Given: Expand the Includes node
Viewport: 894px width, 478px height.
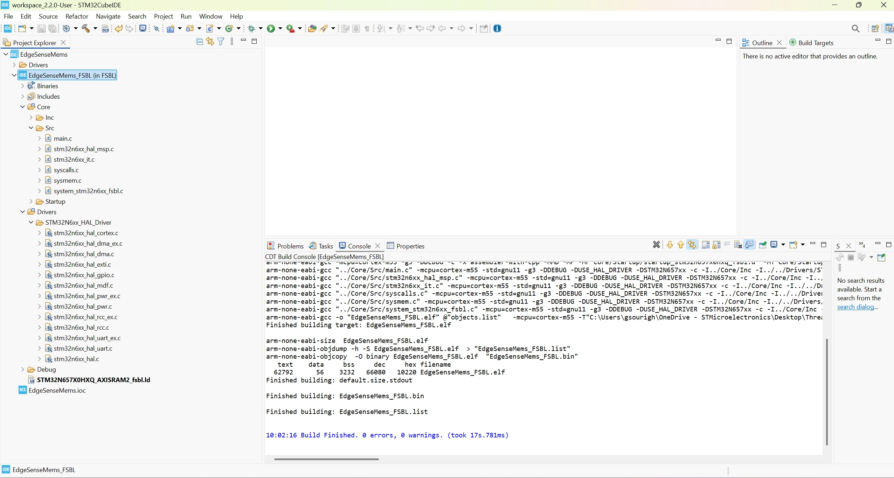Looking at the screenshot, I should pos(23,96).
